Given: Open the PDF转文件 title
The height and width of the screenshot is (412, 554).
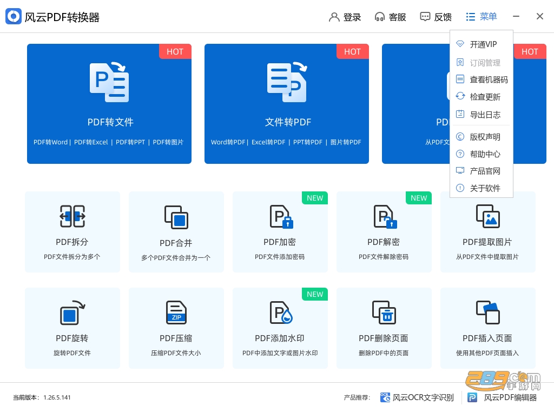Looking at the screenshot, I should point(110,122).
